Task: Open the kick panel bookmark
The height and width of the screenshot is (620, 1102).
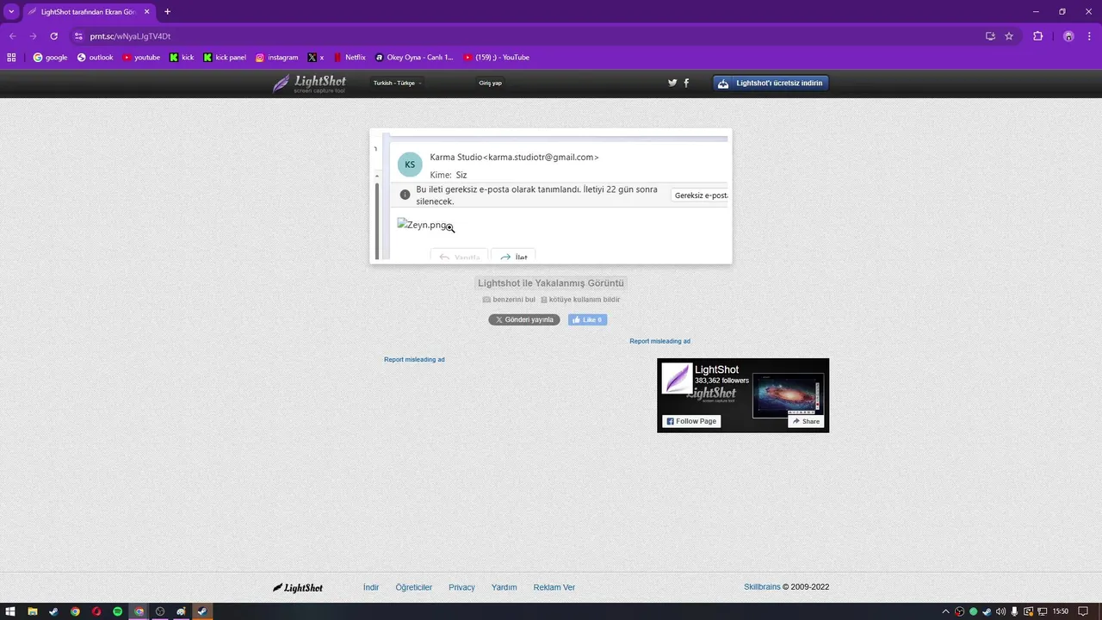Action: click(225, 58)
